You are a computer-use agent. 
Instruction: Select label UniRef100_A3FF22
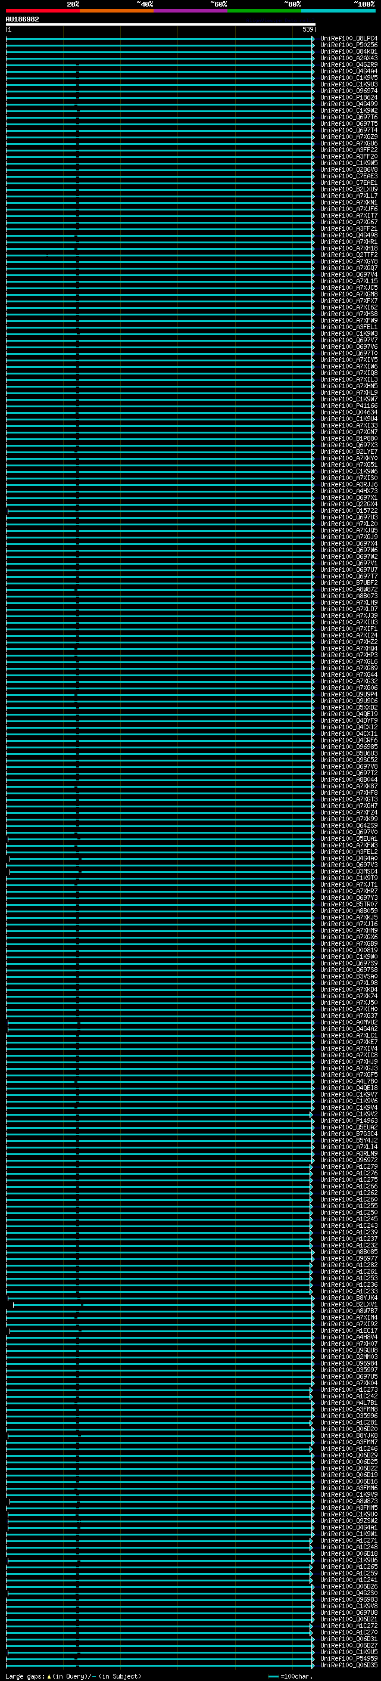point(348,150)
